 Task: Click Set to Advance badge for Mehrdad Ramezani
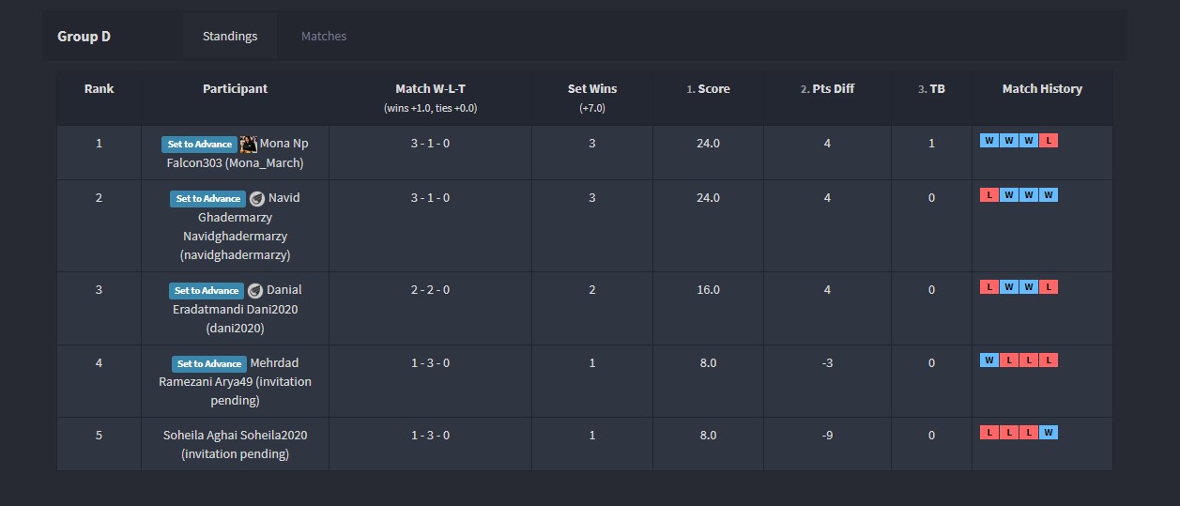[208, 364]
